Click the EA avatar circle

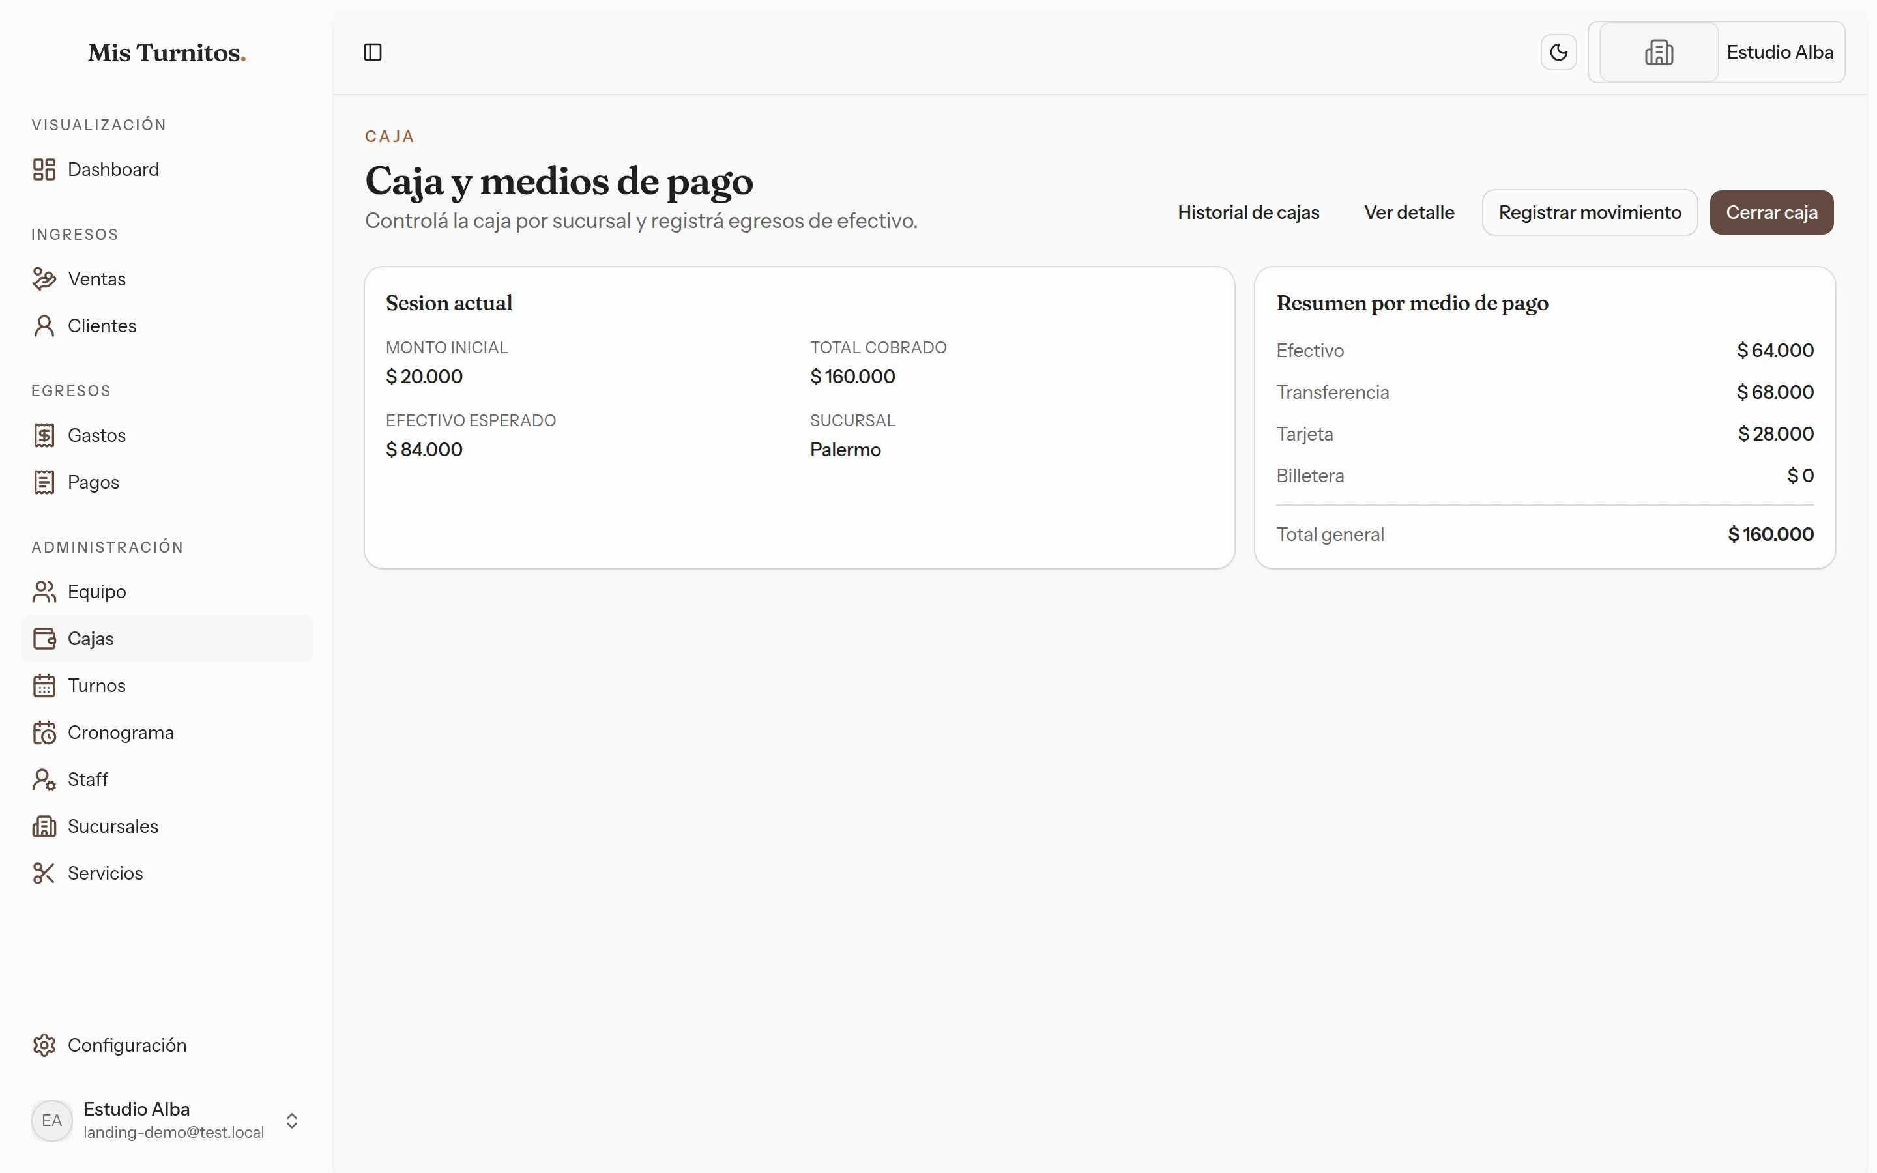click(52, 1120)
